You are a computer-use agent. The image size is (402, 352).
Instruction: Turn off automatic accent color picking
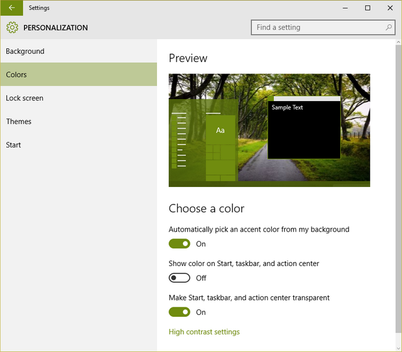pos(179,243)
